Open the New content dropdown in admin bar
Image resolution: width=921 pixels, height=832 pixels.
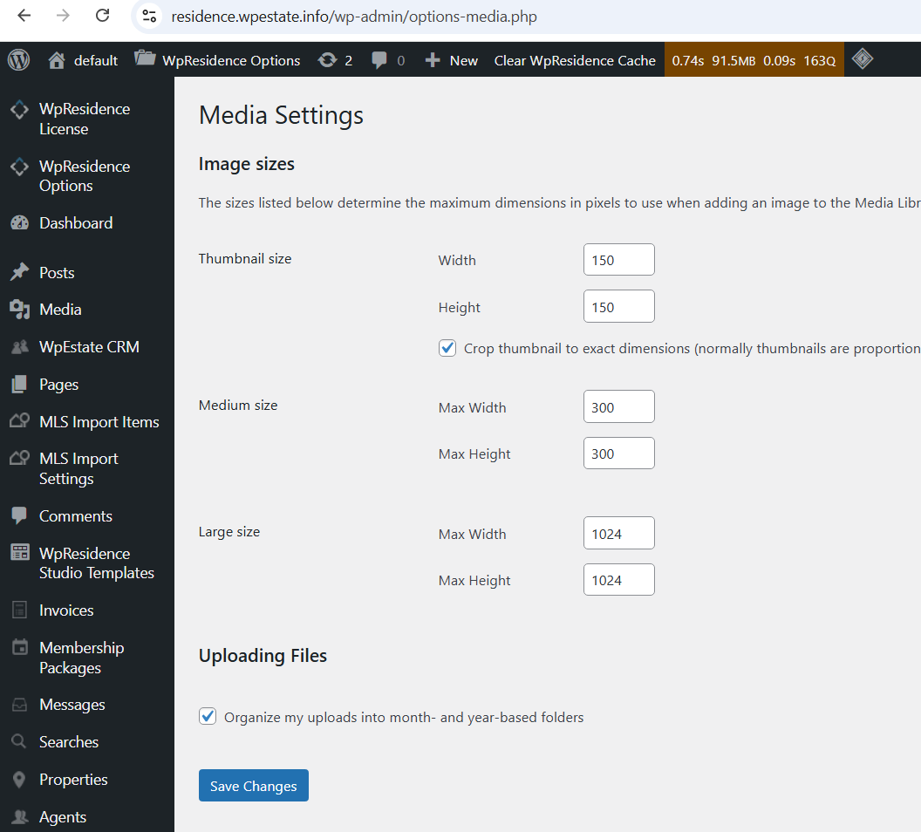pos(452,60)
